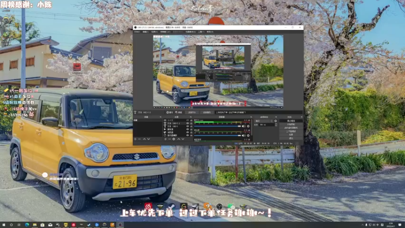Open the controls dock header menu arrow

click(302, 117)
